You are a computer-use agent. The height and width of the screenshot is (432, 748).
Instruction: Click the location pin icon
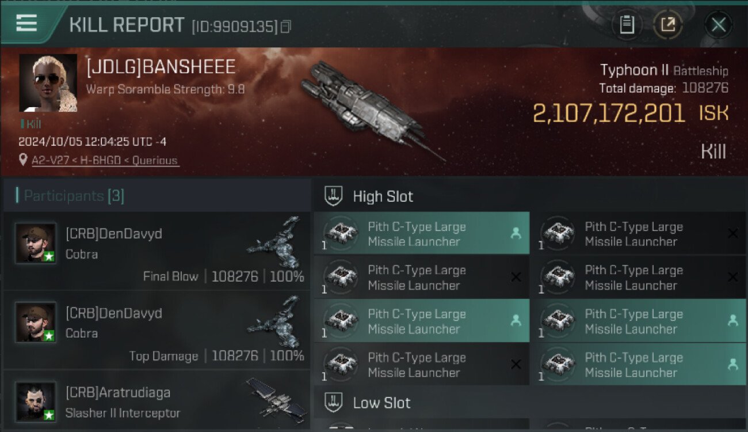coord(23,160)
